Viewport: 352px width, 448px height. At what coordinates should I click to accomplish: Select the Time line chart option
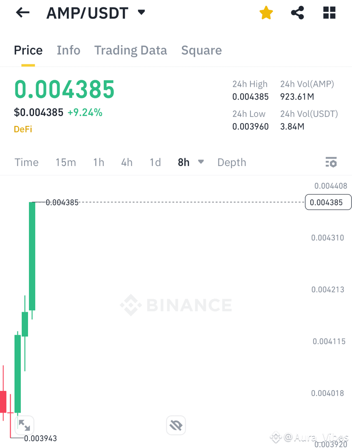click(26, 162)
